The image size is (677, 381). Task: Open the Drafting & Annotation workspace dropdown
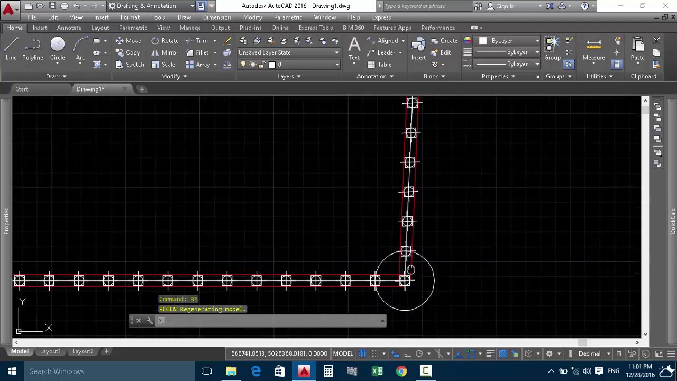pos(151,6)
